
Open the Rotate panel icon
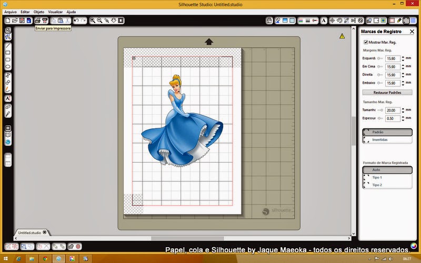click(x=339, y=21)
